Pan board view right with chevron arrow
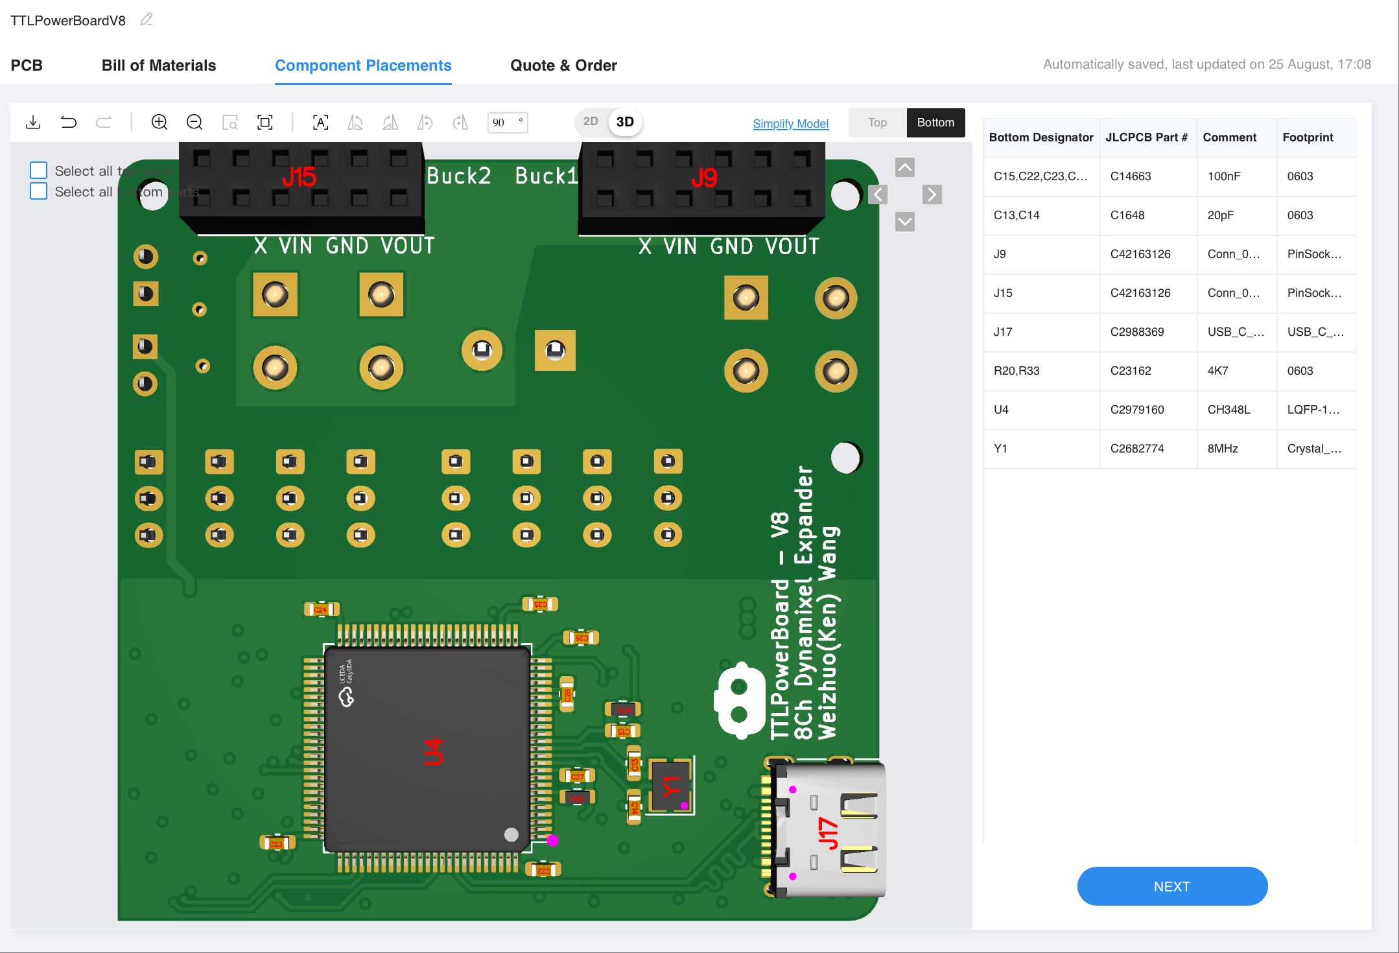1399x953 pixels. coord(932,194)
